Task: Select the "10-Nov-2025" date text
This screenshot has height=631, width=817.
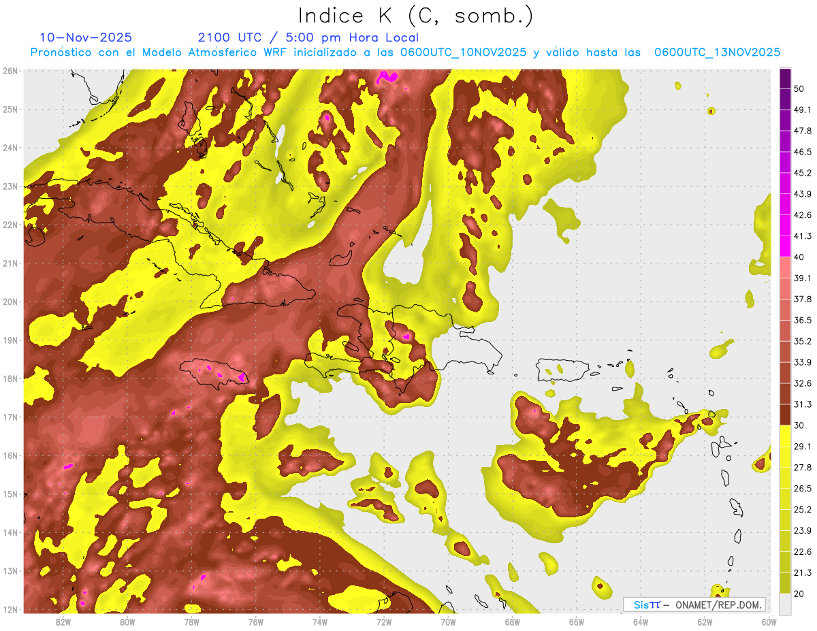Action: [x=86, y=37]
